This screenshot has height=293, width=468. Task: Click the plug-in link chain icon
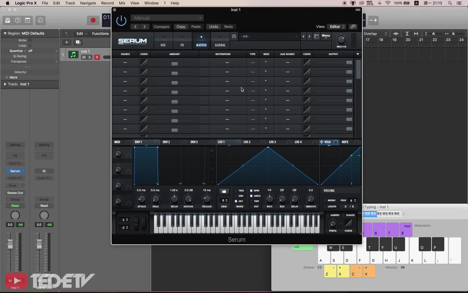(353, 27)
